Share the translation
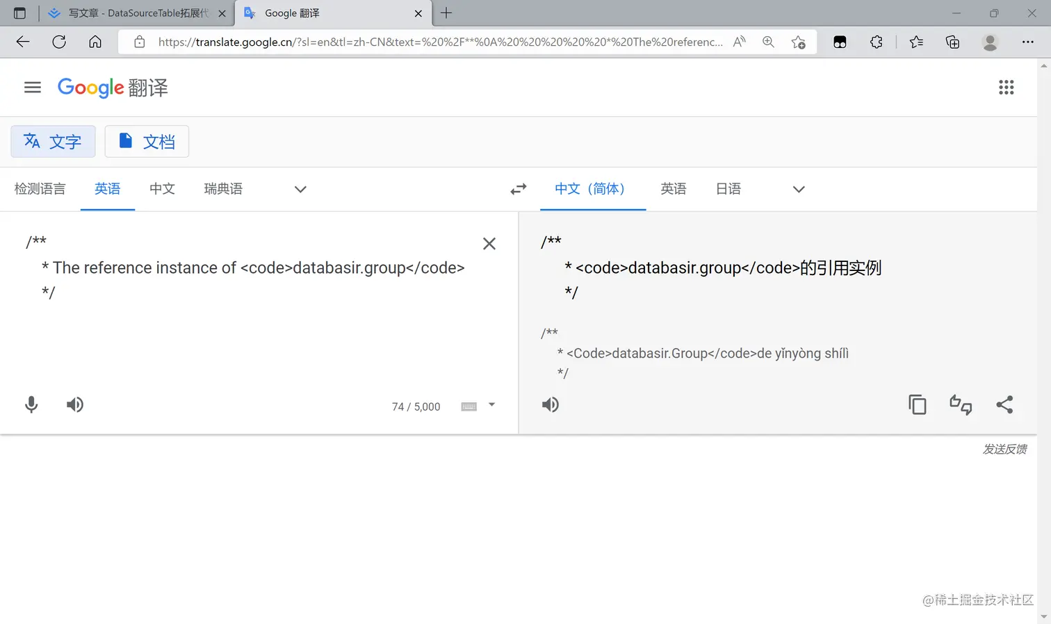The width and height of the screenshot is (1051, 624). (x=1004, y=404)
